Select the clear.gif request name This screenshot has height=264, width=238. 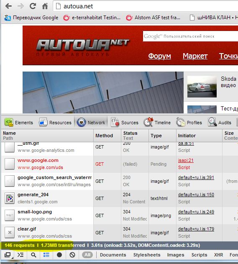click(27, 229)
